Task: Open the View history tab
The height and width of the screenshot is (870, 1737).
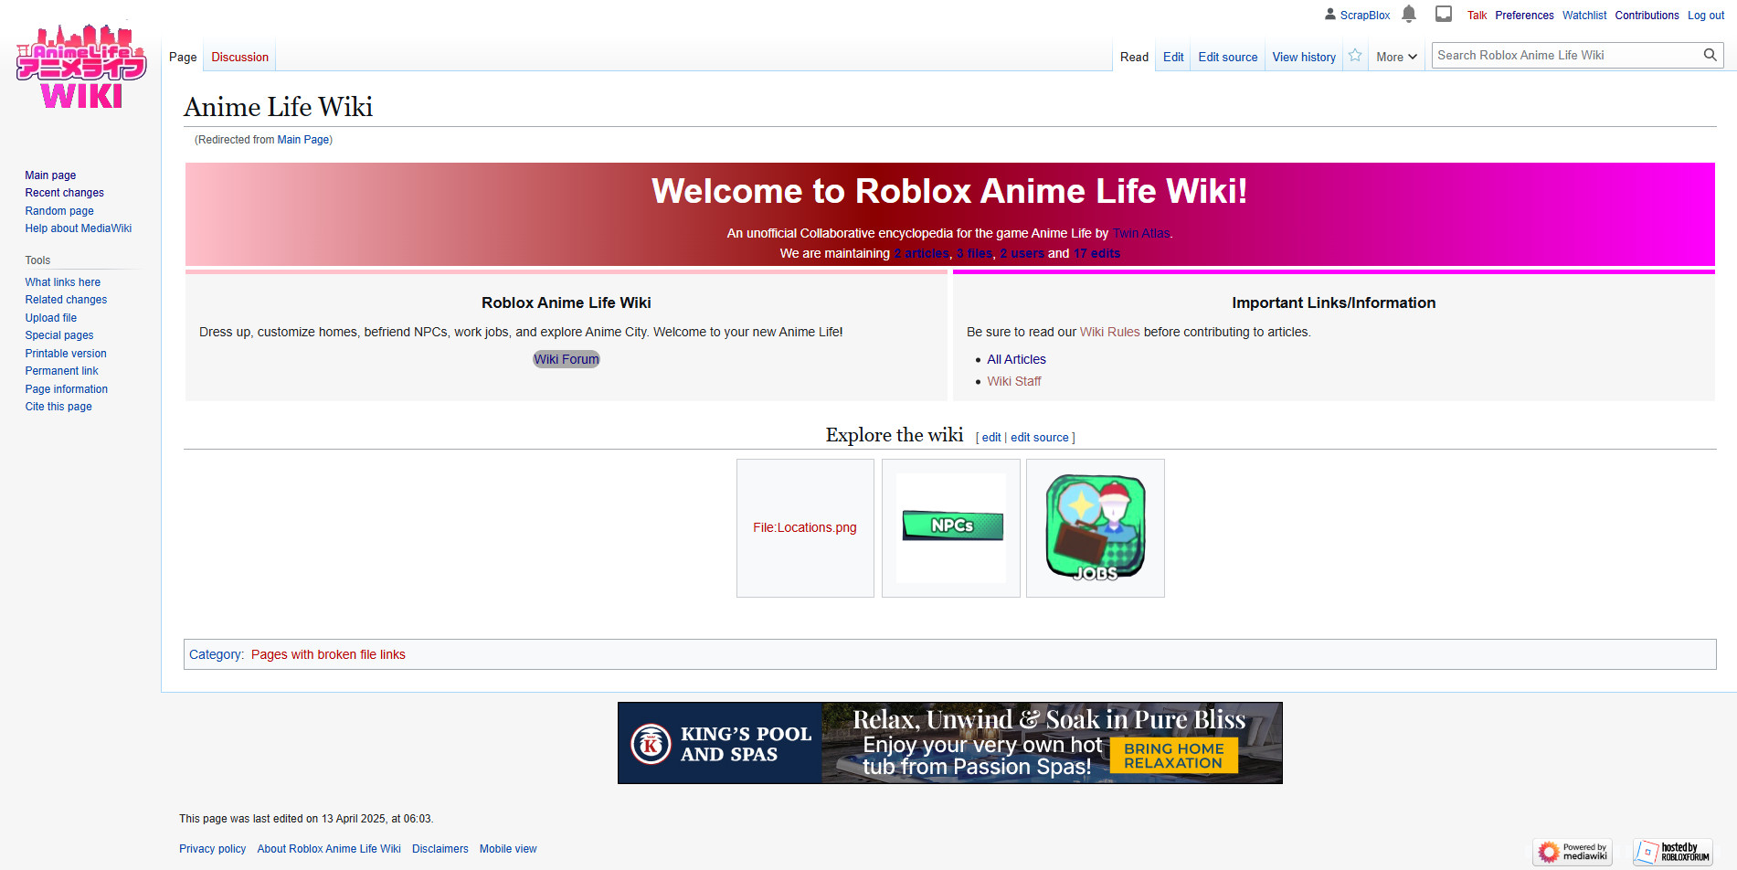Action: click(x=1304, y=57)
